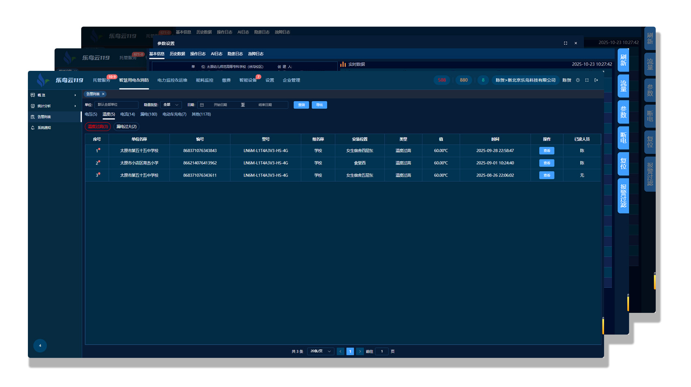Click the 查询 search button
This screenshot has width=691, height=387.
click(301, 105)
